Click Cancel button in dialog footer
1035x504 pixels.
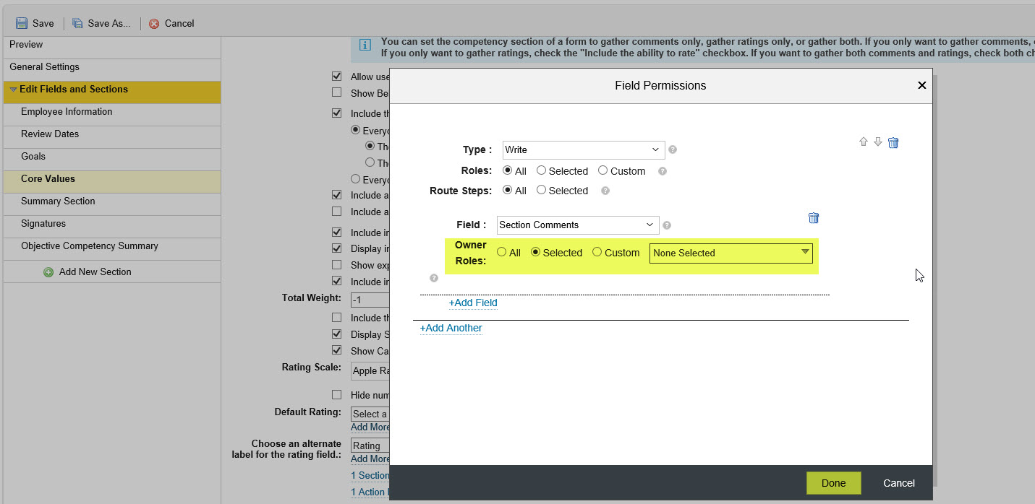899,483
